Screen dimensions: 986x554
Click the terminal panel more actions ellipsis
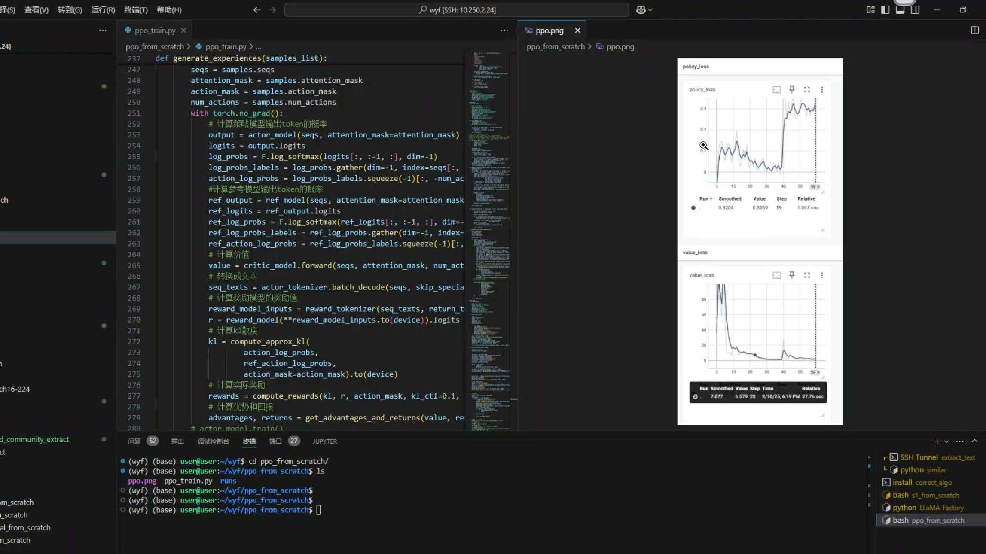pyautogui.click(x=960, y=441)
